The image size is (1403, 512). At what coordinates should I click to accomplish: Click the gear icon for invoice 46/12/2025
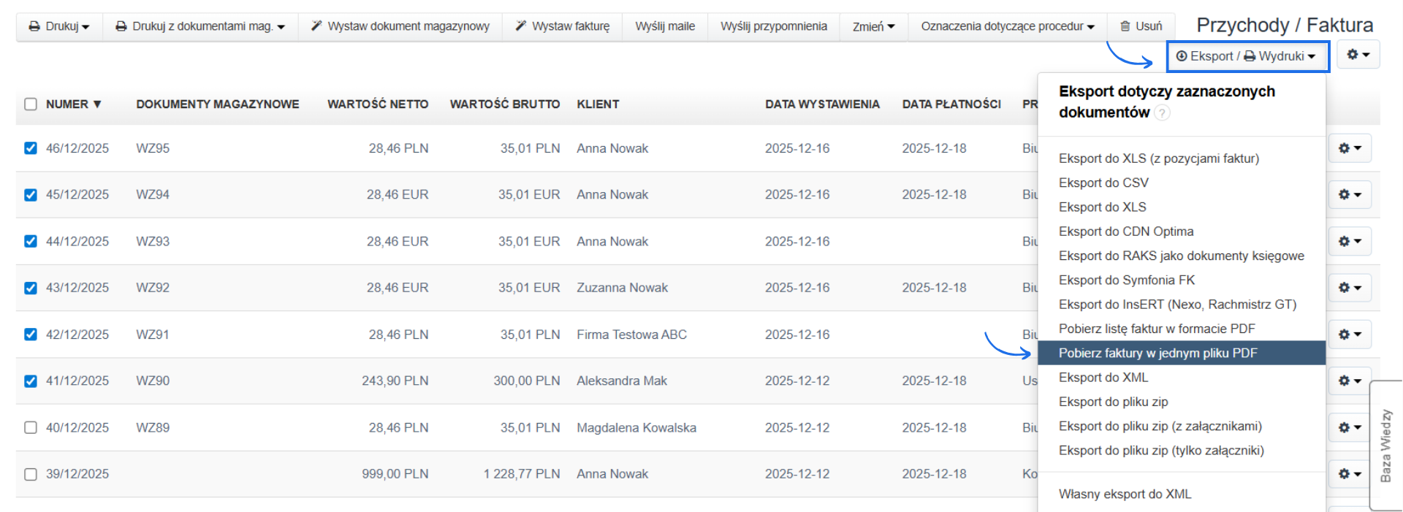[1349, 148]
